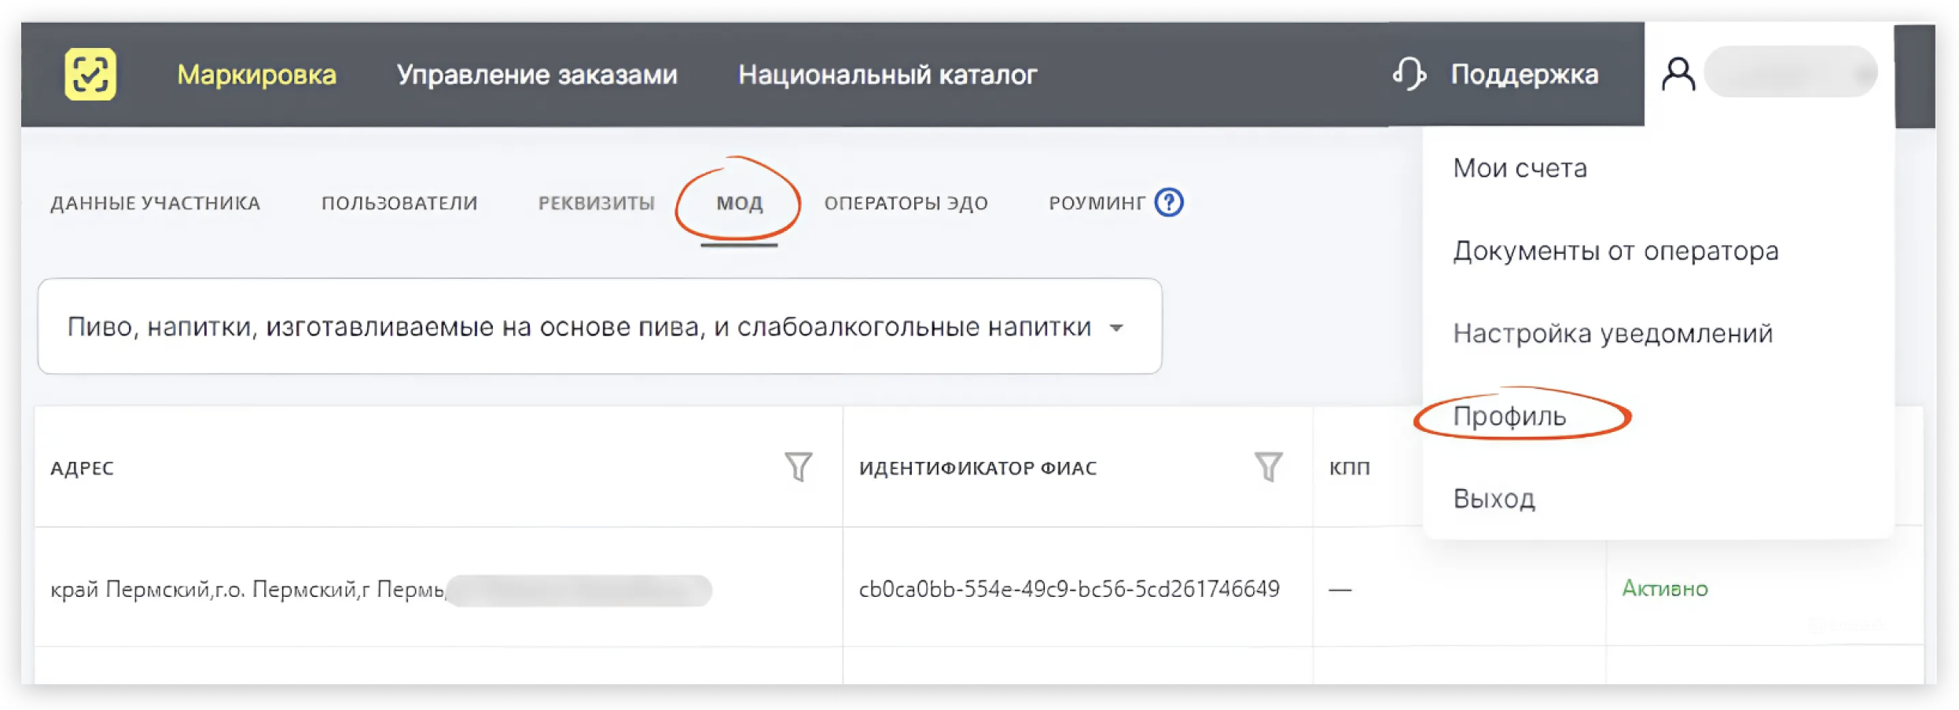Click Выход to log out
The image size is (1959, 710).
pos(1494,499)
